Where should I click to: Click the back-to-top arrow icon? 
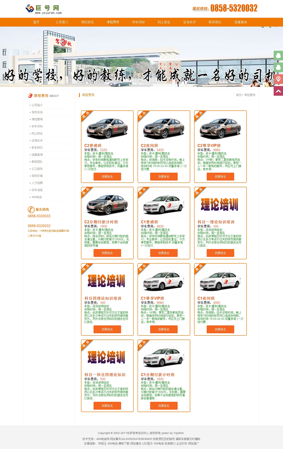click(x=278, y=91)
